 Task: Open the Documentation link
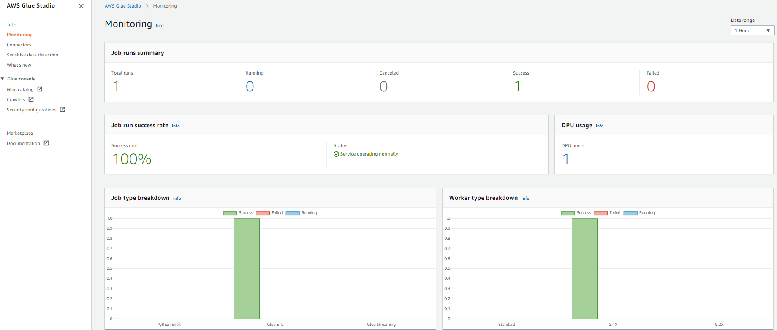[x=23, y=143]
